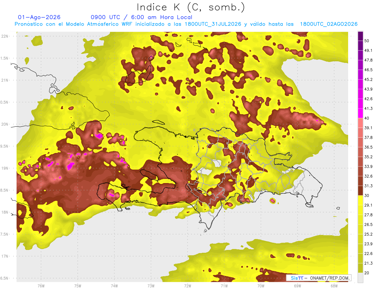Click the latitude label "17N"
This screenshot has height=290, width=375.
point(5,256)
